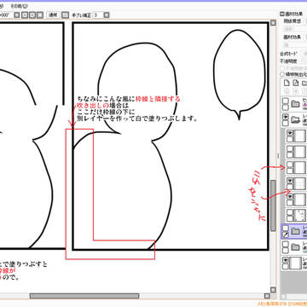This screenshot has height=307, width=307.
Task: Click the rotate clockwise view button
Action: point(32,15)
